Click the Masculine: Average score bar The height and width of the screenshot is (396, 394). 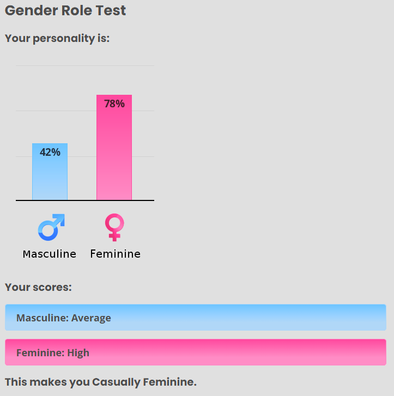[x=196, y=318]
